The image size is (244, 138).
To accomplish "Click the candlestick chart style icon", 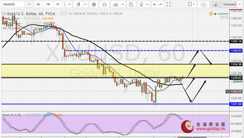I will point(78,4).
